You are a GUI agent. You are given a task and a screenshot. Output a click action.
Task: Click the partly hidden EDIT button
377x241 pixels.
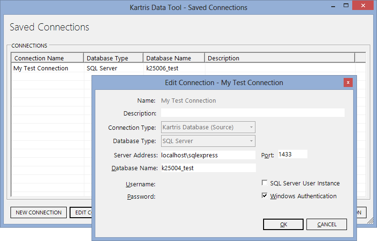(81, 212)
